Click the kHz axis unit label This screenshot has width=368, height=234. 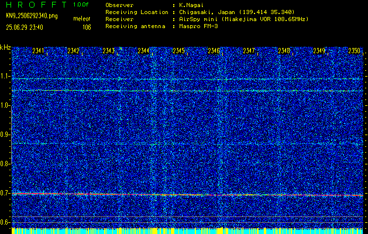pos(5,47)
